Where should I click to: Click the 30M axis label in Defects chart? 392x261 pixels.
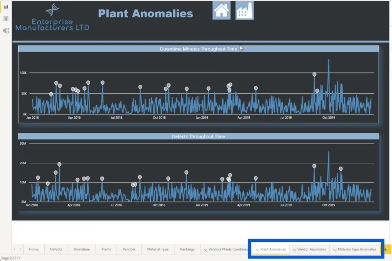(23, 143)
